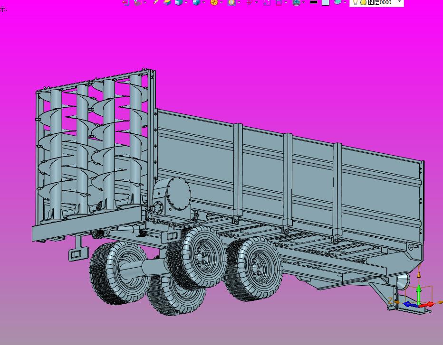The width and height of the screenshot is (443, 345).
Task: Open dropdown arrow beside shaded cube icon
Action: tap(186, 2)
